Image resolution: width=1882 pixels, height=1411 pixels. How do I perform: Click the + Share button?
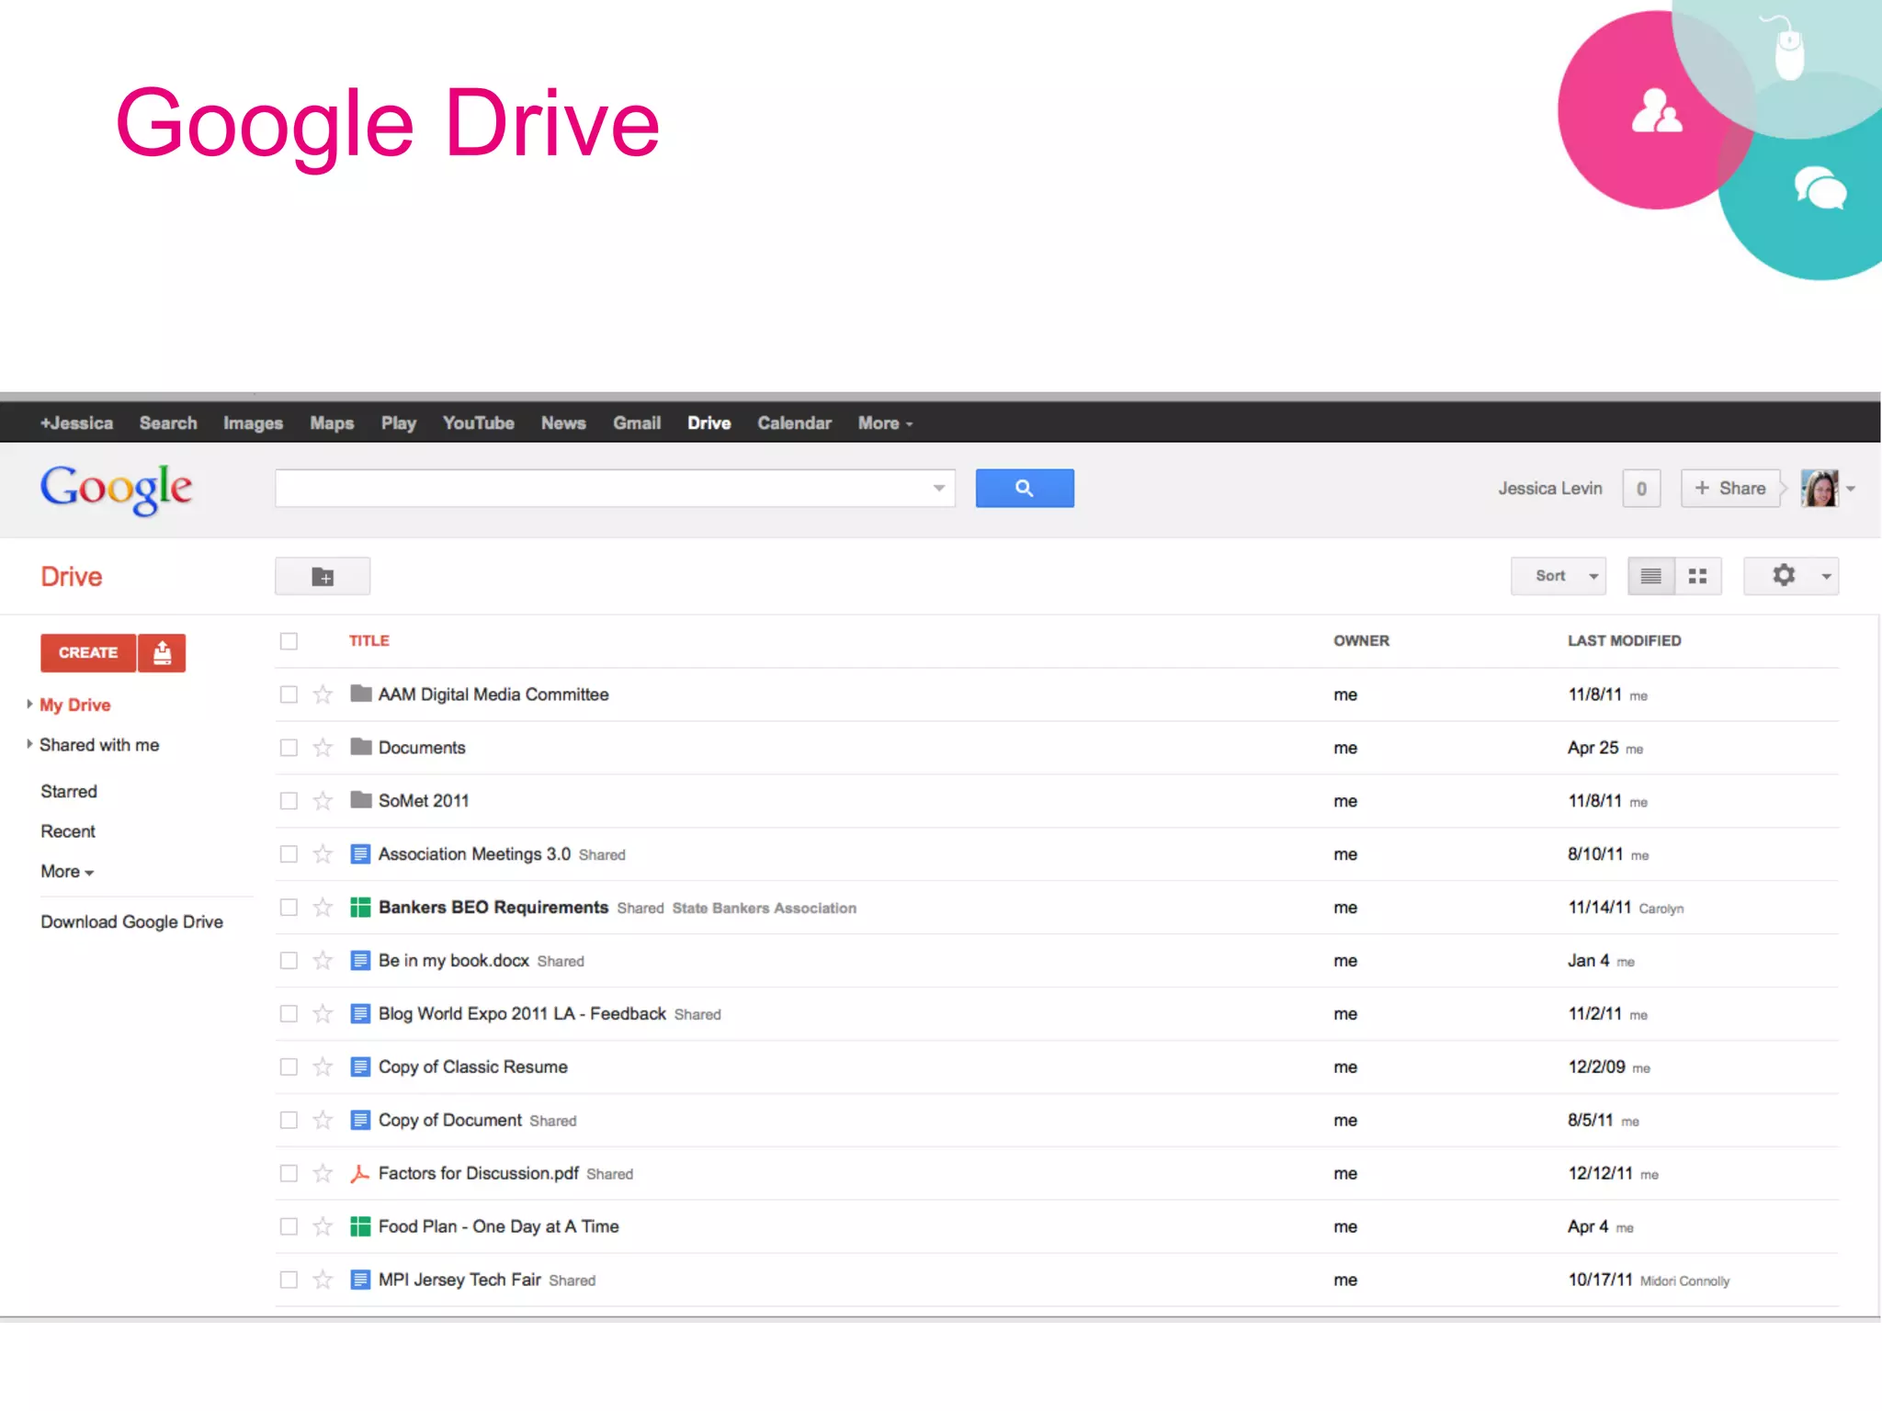[1729, 488]
